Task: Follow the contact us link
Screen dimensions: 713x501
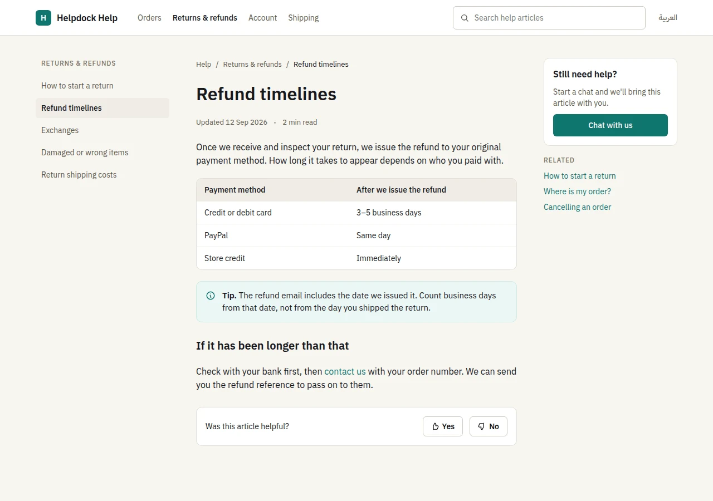Action: [x=345, y=371]
